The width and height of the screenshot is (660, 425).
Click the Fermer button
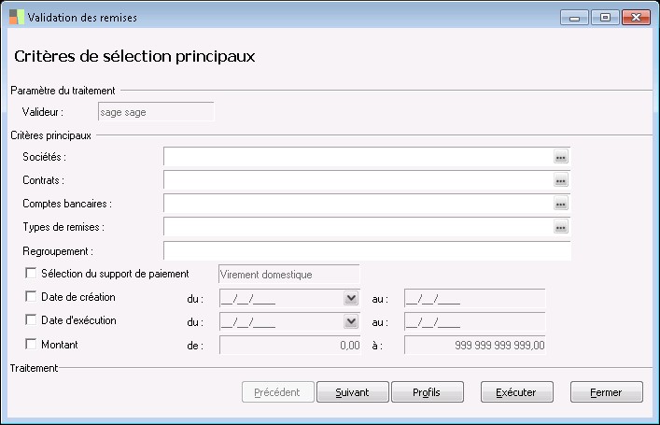tap(607, 392)
